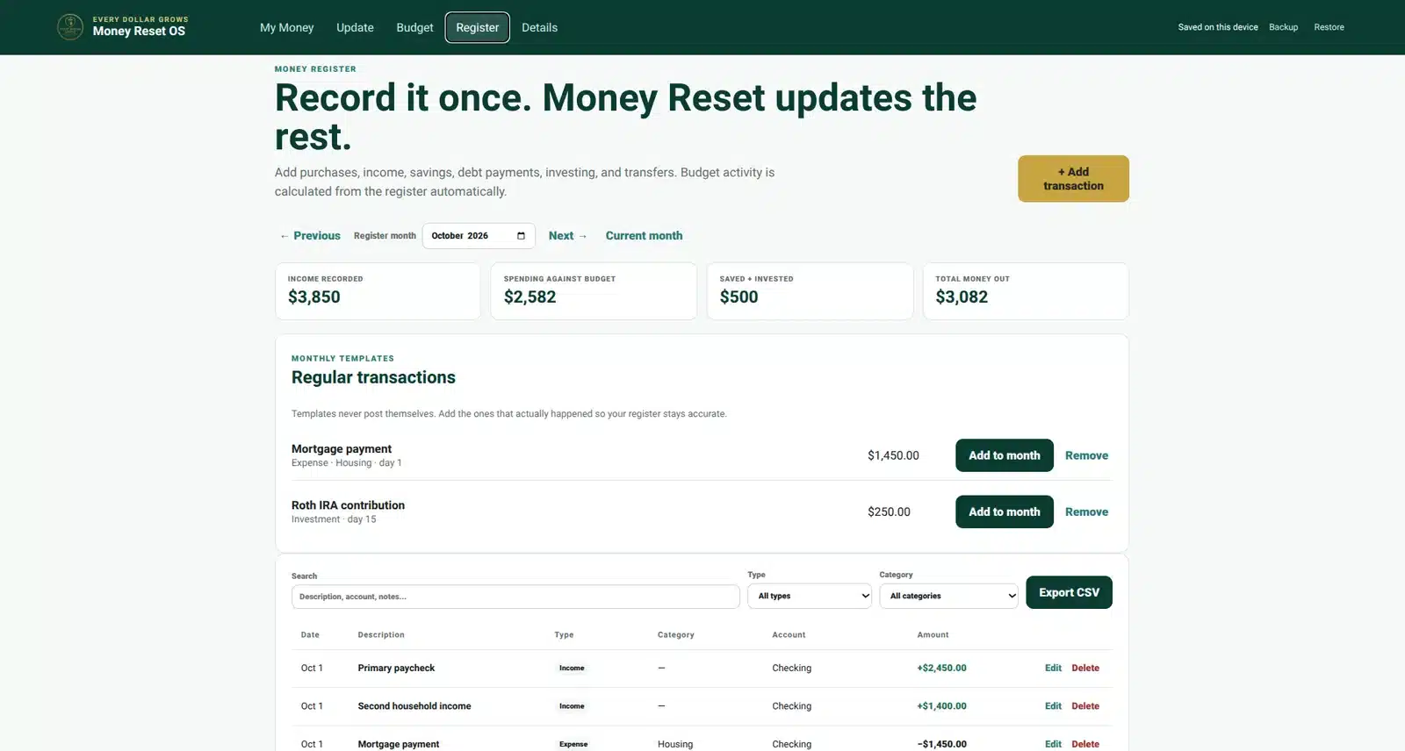Click the +$1,400.00 amount cell

(x=941, y=706)
